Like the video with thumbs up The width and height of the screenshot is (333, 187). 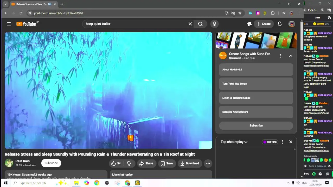pos(116,163)
